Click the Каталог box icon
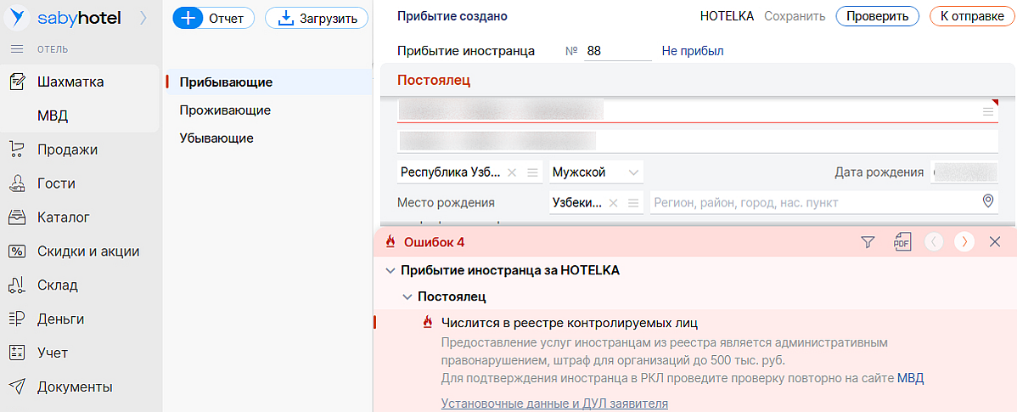The height and width of the screenshot is (412, 1017). 18,217
